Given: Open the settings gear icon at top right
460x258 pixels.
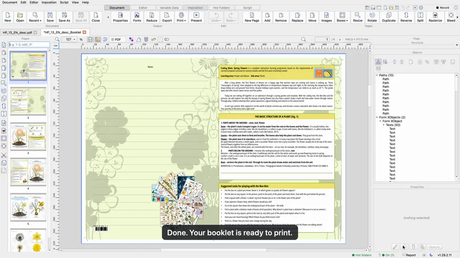Looking at the screenshot, I should click(x=421, y=8).
